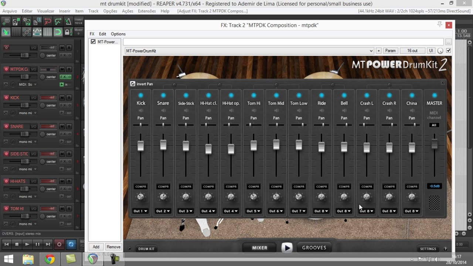Viewport: 473px width, 266px height.
Task: Open Out 8 dropdown on China channel
Action: [412, 211]
